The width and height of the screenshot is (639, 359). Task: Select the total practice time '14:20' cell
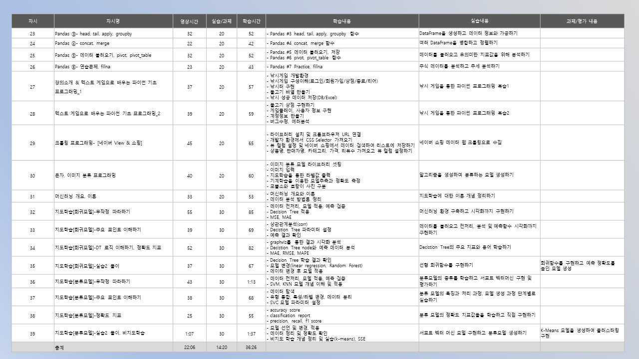tap(221, 347)
